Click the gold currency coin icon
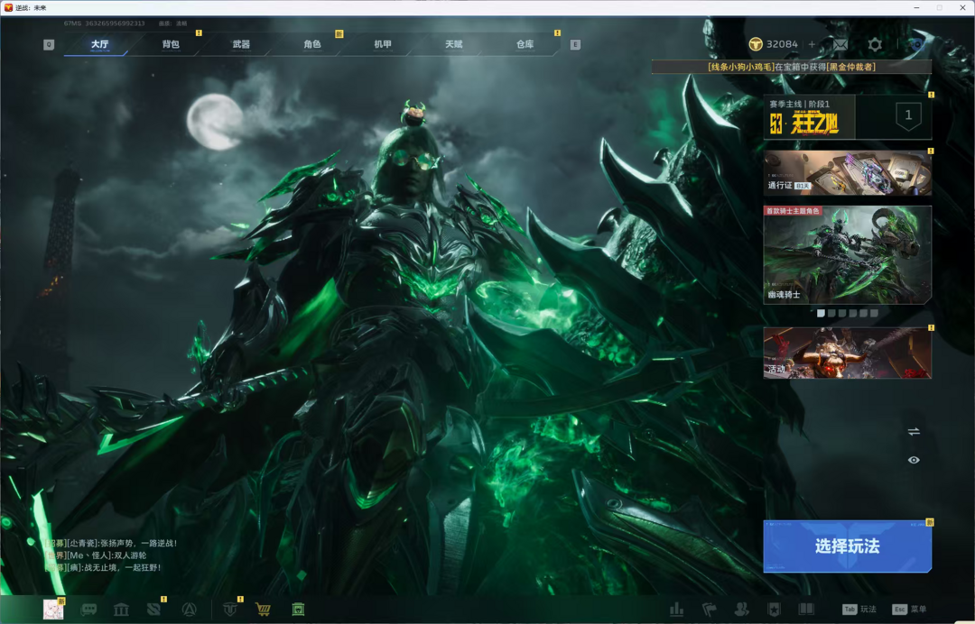The height and width of the screenshot is (624, 975). [x=756, y=44]
